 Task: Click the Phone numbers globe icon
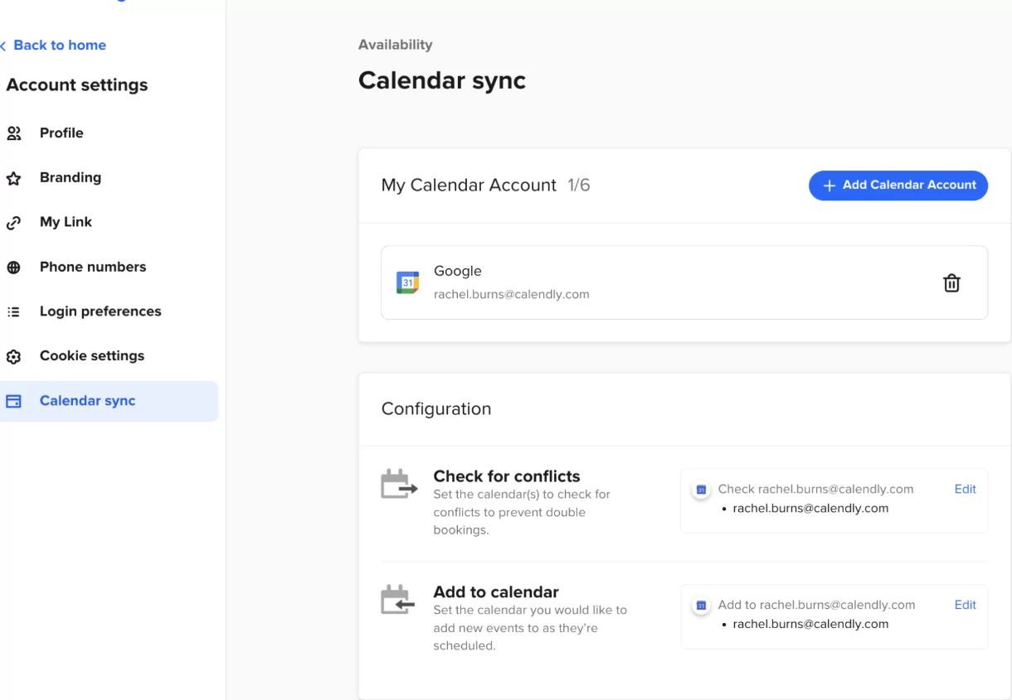(13, 268)
